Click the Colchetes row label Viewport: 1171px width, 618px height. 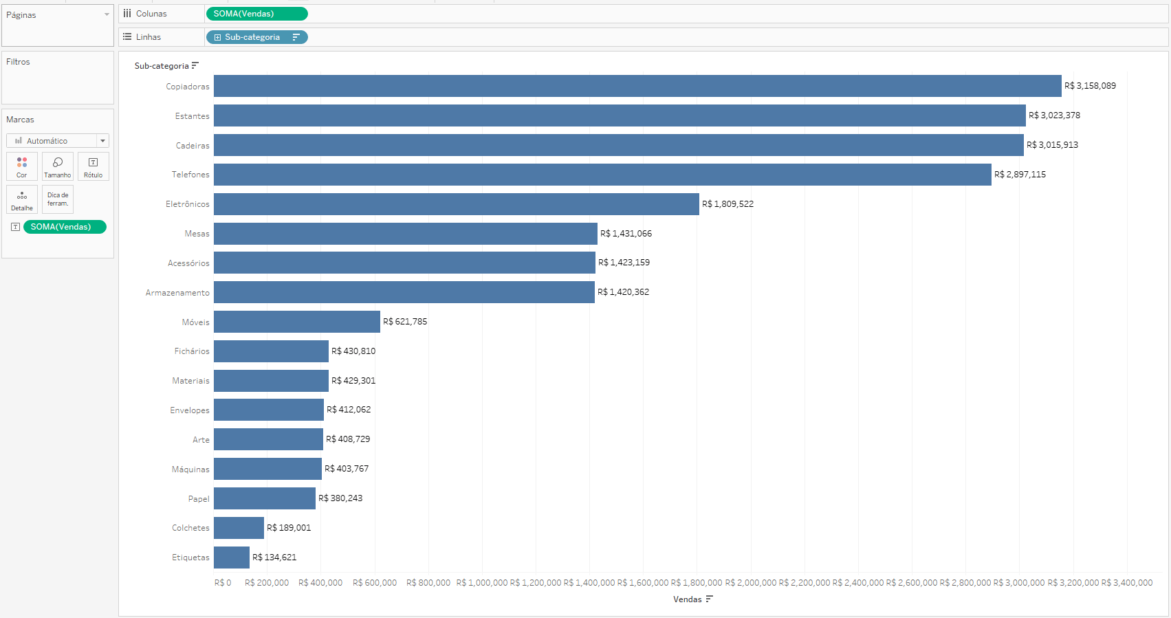tap(190, 528)
